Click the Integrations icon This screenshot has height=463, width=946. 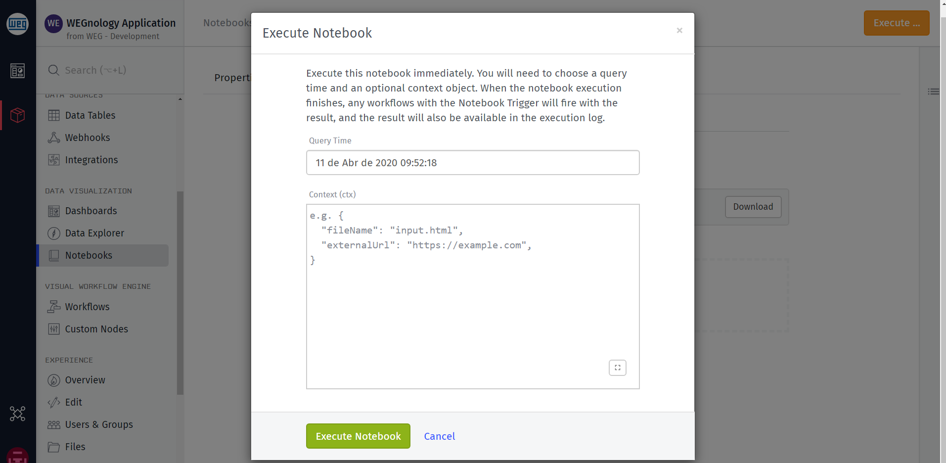pos(54,160)
